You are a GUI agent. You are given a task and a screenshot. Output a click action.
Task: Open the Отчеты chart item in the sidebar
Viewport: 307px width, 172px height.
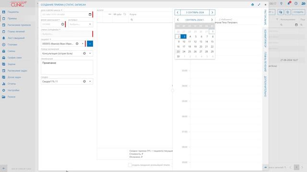tap(12, 84)
